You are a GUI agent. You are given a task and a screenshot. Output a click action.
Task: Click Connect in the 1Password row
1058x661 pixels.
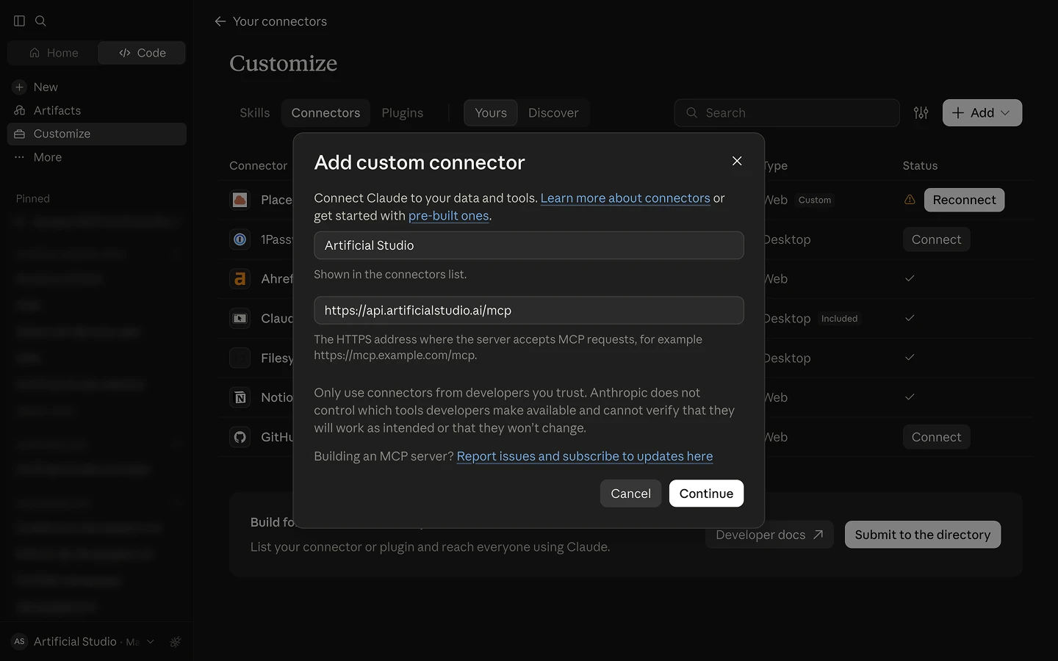pos(936,239)
